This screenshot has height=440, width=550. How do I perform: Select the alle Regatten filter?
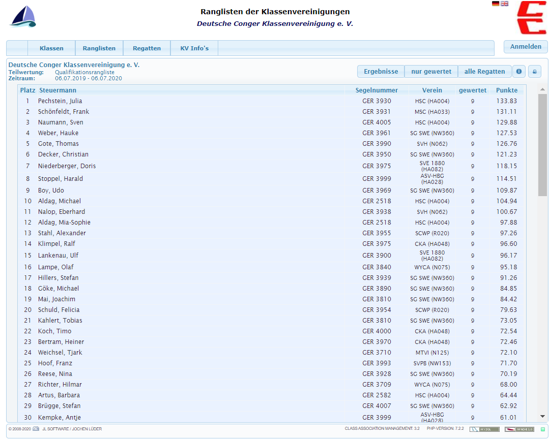484,72
